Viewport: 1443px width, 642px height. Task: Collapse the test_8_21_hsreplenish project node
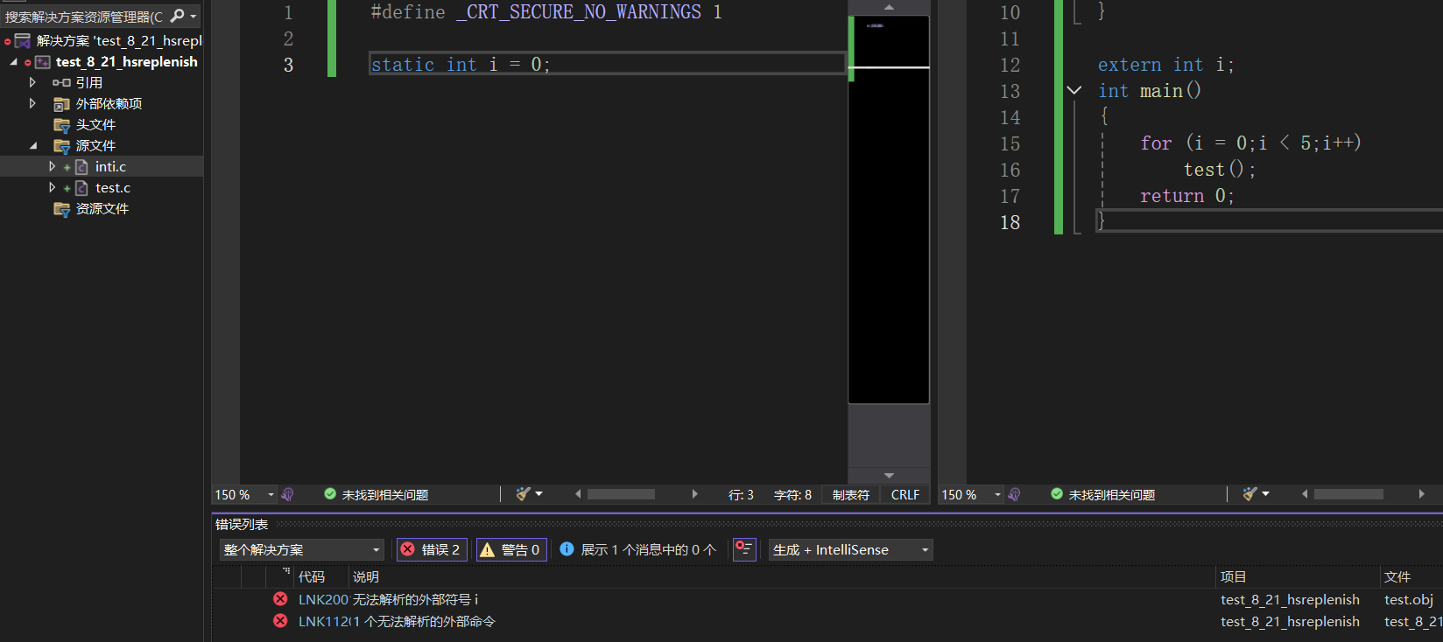point(13,61)
